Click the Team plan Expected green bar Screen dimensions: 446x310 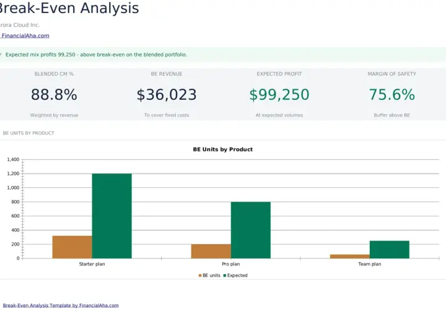pos(390,250)
